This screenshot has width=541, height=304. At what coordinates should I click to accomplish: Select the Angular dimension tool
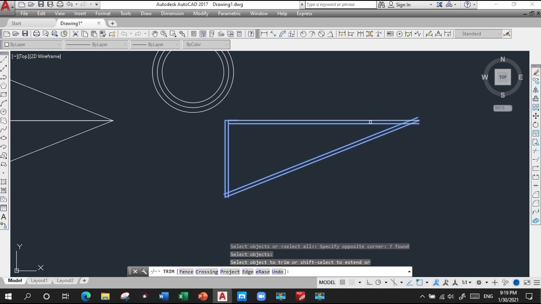point(331,34)
